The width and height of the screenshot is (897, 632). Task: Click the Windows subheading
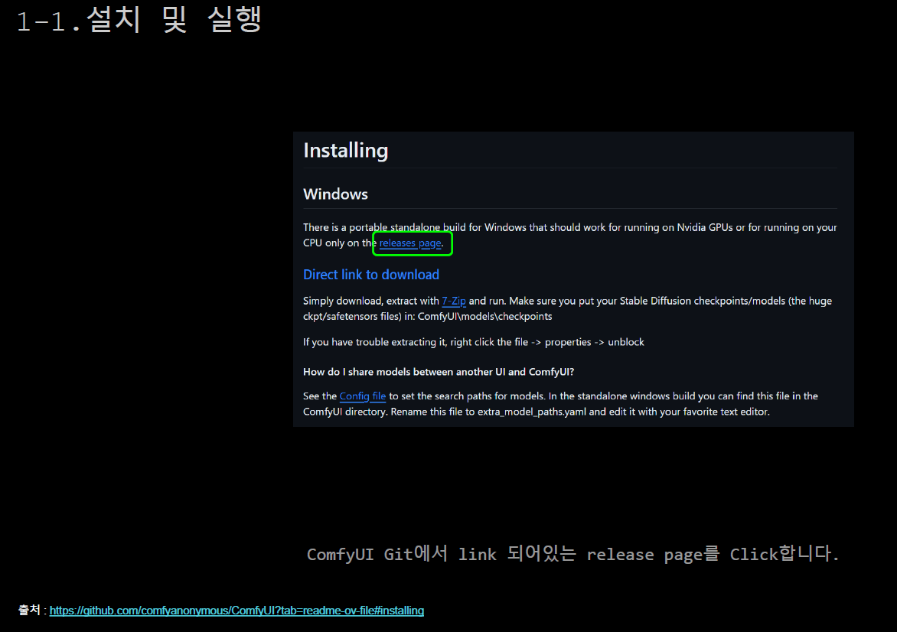(x=335, y=194)
